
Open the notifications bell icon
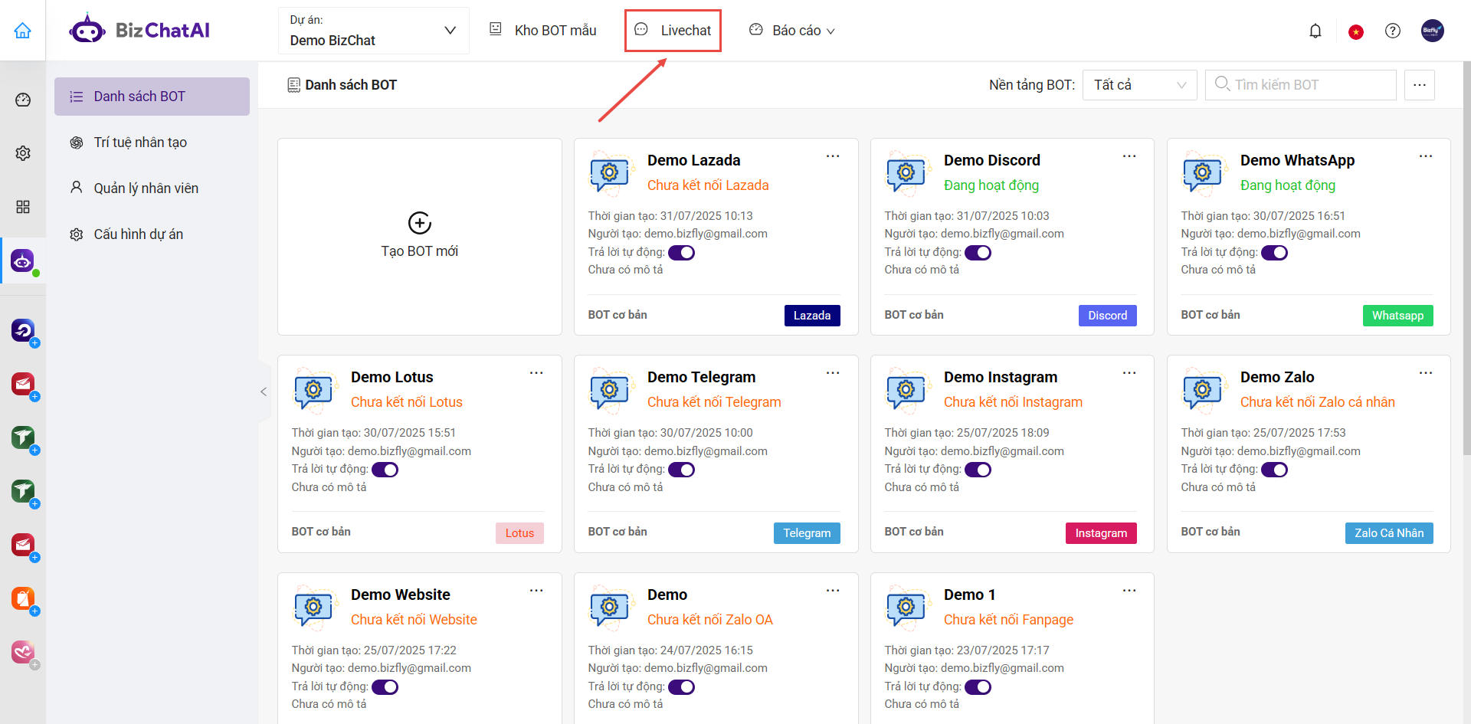coord(1315,31)
